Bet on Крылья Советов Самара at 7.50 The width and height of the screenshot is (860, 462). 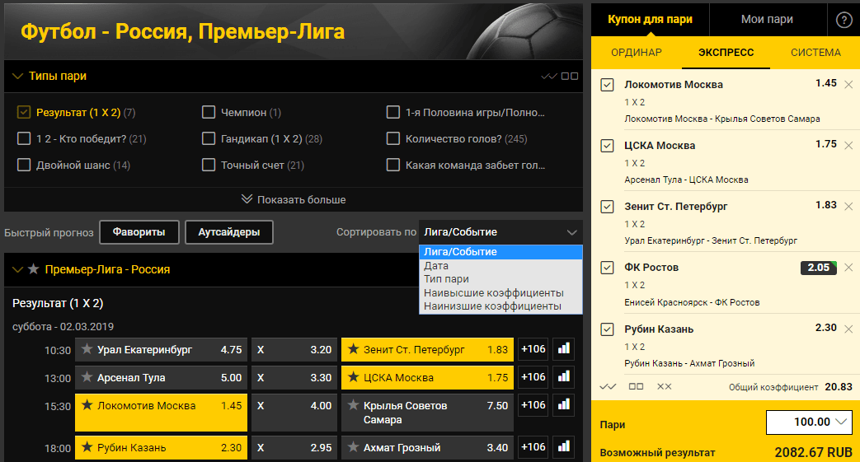427,413
